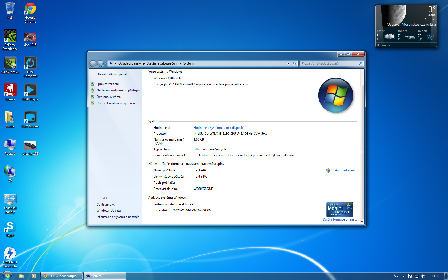Click the Windows Start orb
Image resolution: width=448 pixels, height=280 pixels.
click(7, 276)
